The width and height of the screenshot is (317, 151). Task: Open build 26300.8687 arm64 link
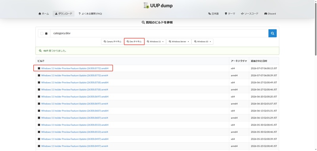pos(74,118)
